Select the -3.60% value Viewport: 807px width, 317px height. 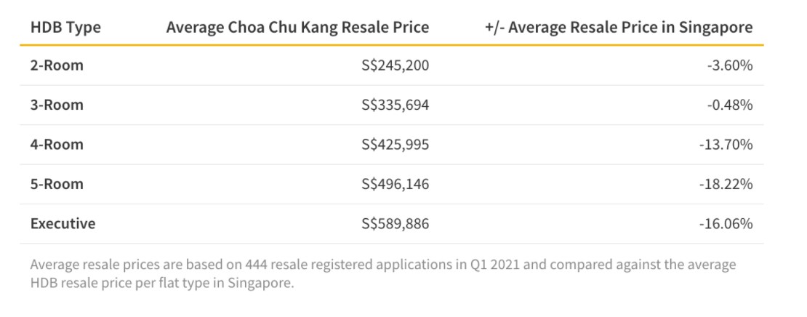tap(729, 65)
